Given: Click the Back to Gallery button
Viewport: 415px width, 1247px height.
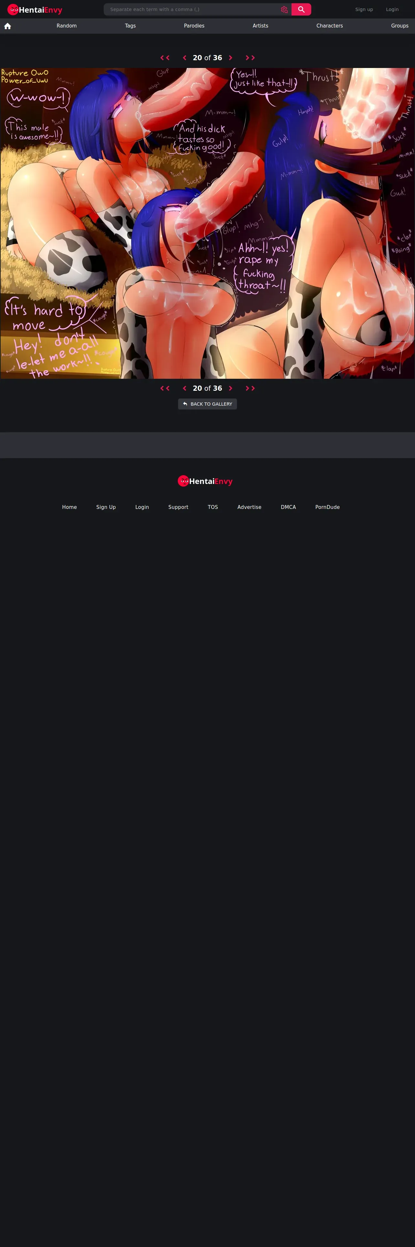Looking at the screenshot, I should (207, 404).
